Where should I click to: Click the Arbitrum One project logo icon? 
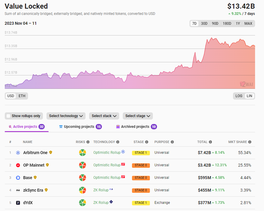[18, 153]
